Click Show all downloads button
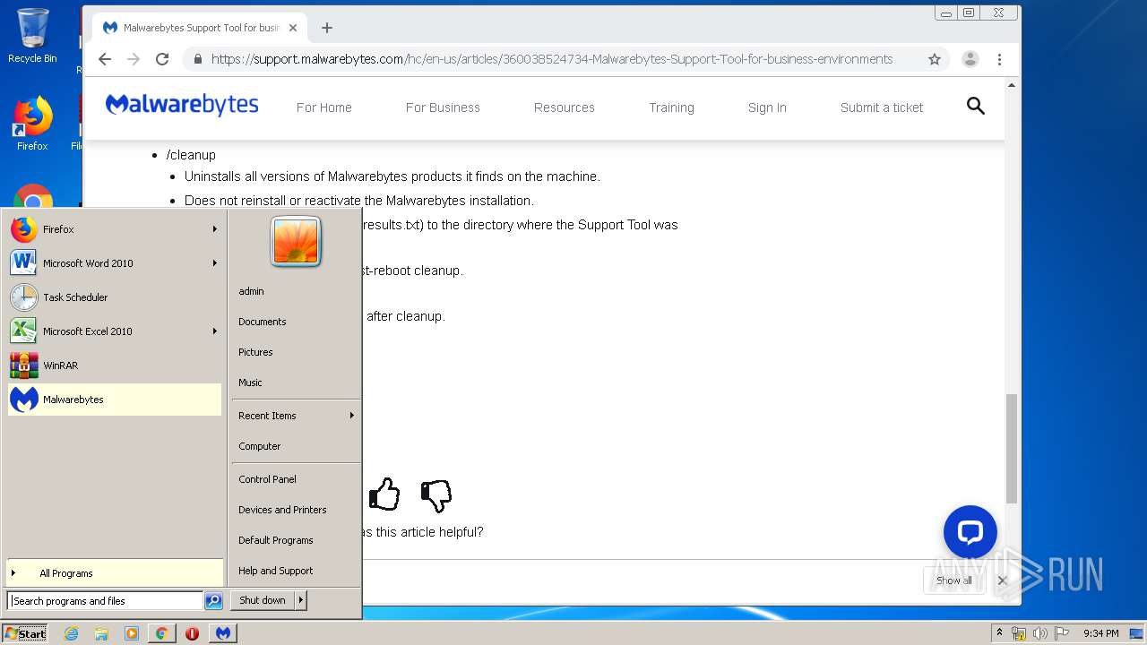1147x645 pixels. point(954,580)
